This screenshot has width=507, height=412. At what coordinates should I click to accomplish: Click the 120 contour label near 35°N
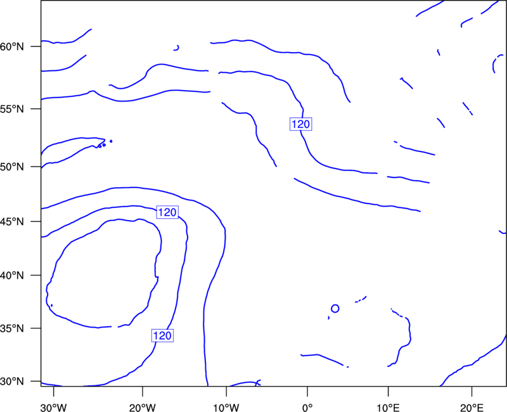162,336
